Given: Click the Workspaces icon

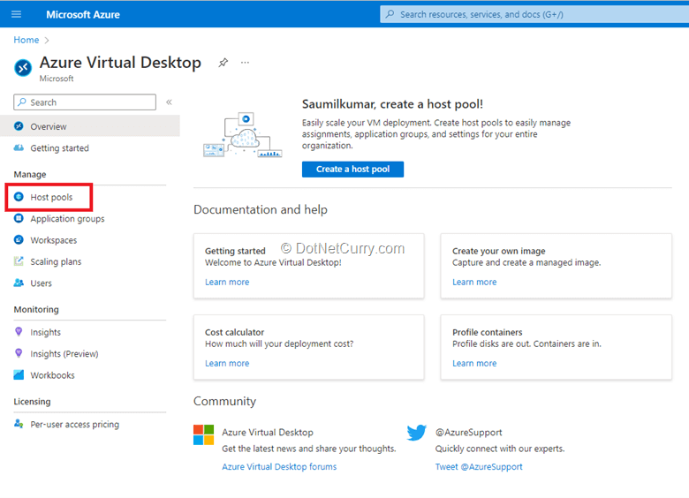Looking at the screenshot, I should point(19,240).
